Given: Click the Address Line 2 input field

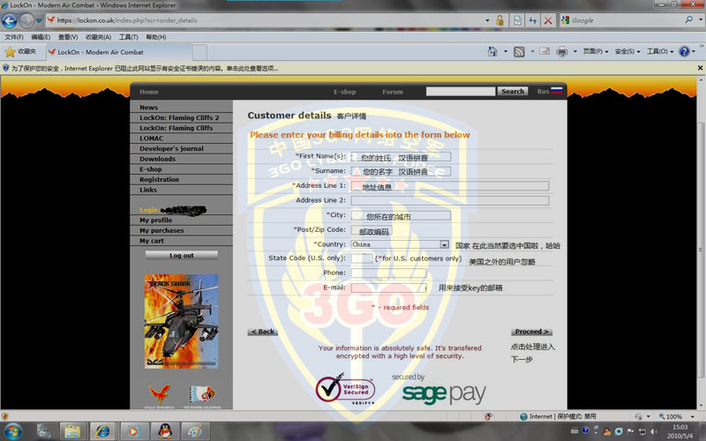Looking at the screenshot, I should pos(450,201).
